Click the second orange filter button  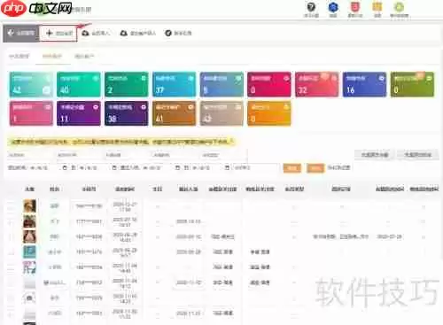click(x=315, y=168)
